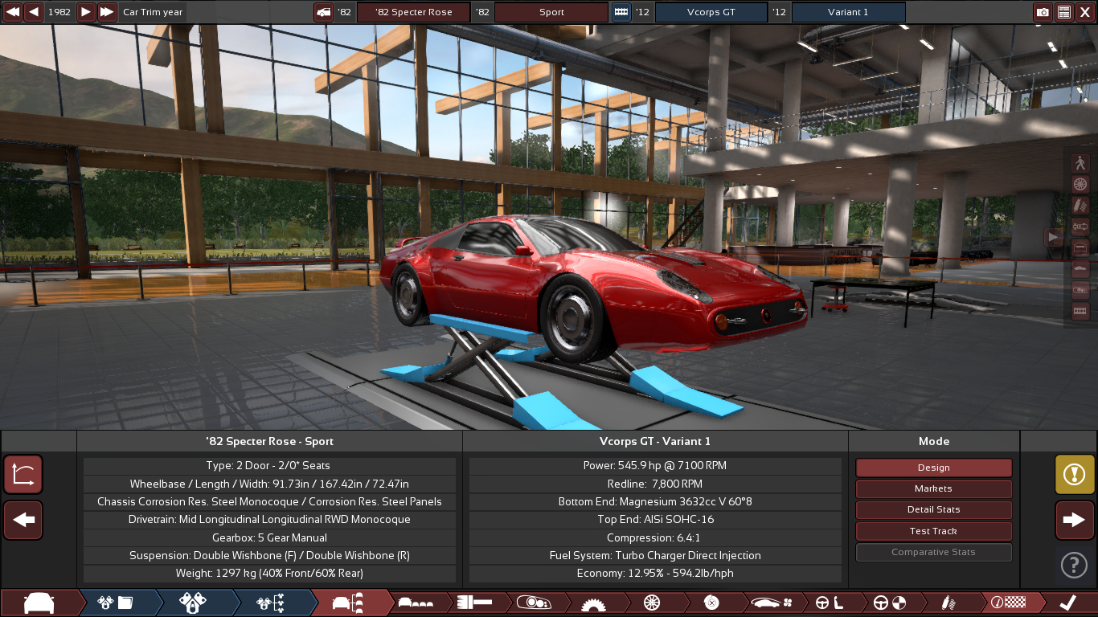Click the car icon in top bar
Screen dimensions: 1098x617
tap(324, 12)
